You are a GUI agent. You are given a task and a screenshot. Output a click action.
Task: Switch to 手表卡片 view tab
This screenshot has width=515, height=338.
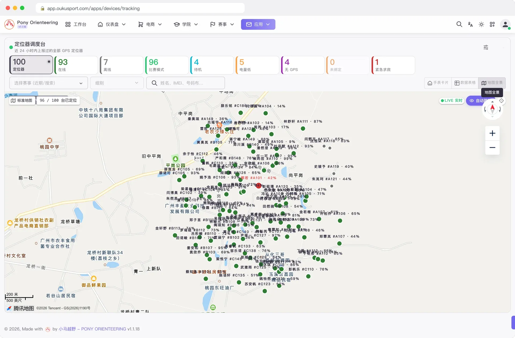pos(438,83)
